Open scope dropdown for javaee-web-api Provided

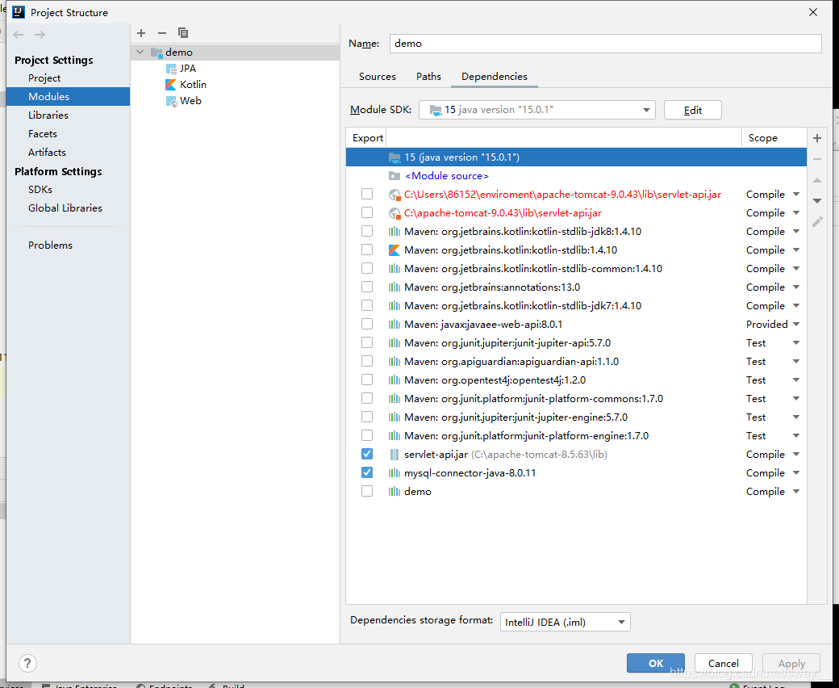coord(796,325)
